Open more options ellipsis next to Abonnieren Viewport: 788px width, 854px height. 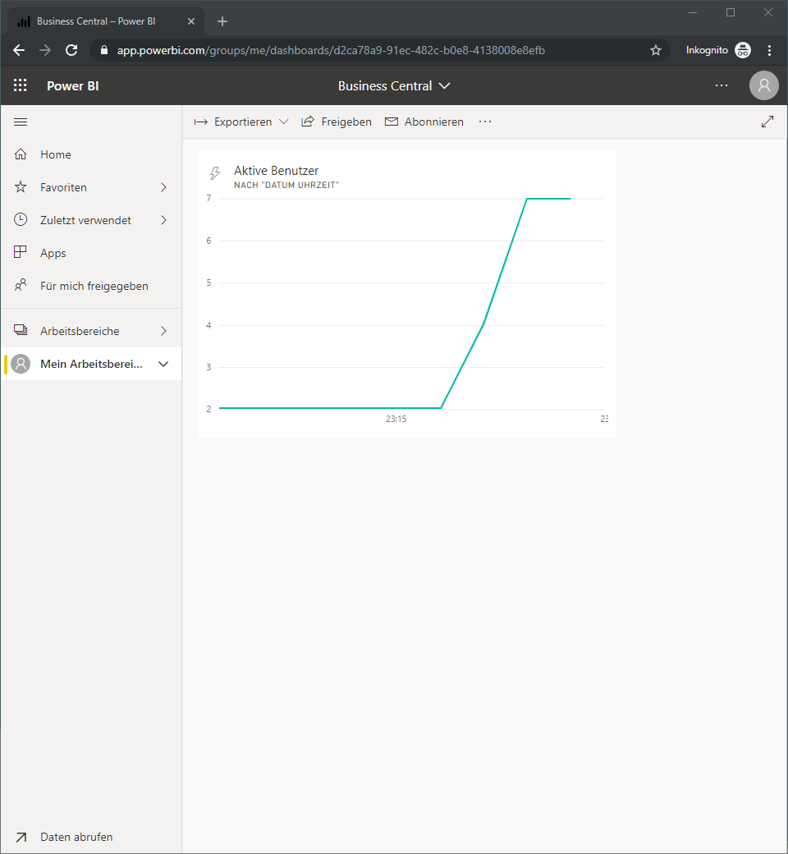(x=484, y=122)
